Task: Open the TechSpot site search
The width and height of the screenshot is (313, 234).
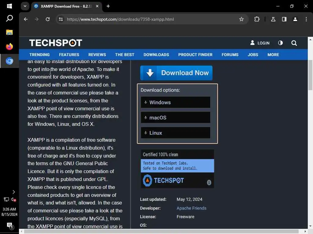Action: pyautogui.click(x=294, y=43)
